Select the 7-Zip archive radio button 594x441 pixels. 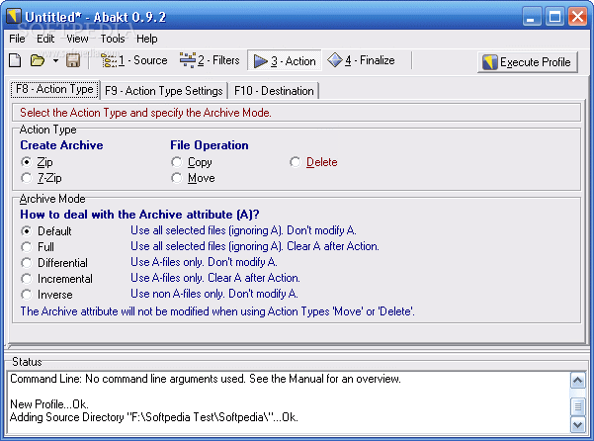(x=26, y=178)
